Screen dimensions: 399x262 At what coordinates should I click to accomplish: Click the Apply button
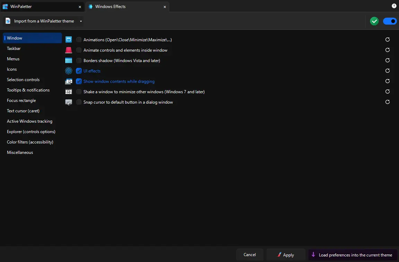(x=286, y=255)
